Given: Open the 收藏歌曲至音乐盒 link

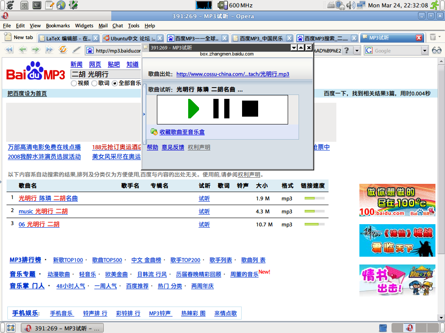Looking at the screenshot, I should tap(182, 132).
